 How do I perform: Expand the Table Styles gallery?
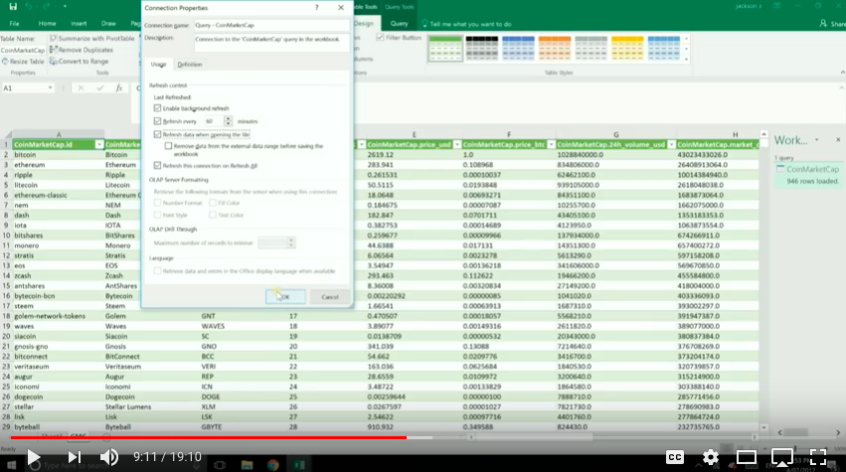[x=686, y=59]
